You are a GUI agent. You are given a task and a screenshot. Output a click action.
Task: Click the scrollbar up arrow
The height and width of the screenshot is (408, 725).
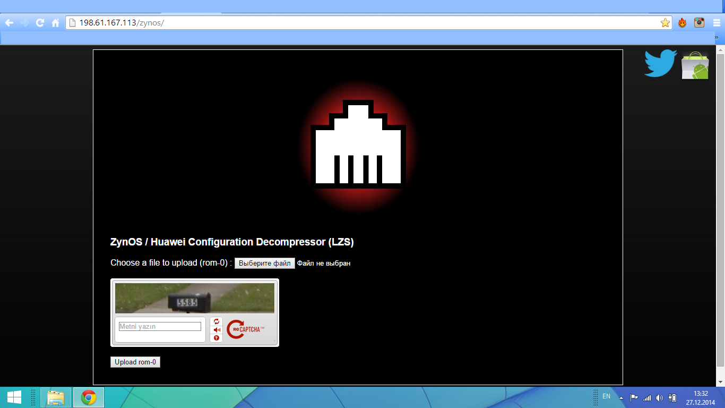pos(720,49)
